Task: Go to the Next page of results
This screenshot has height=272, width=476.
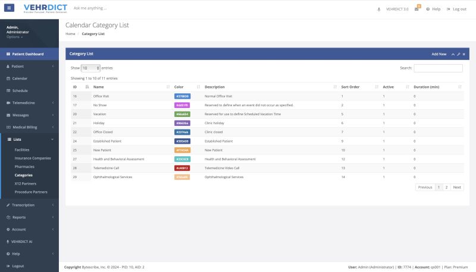Action: pyautogui.click(x=456, y=187)
